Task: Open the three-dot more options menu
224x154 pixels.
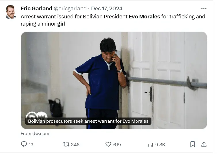Action: 204,9
